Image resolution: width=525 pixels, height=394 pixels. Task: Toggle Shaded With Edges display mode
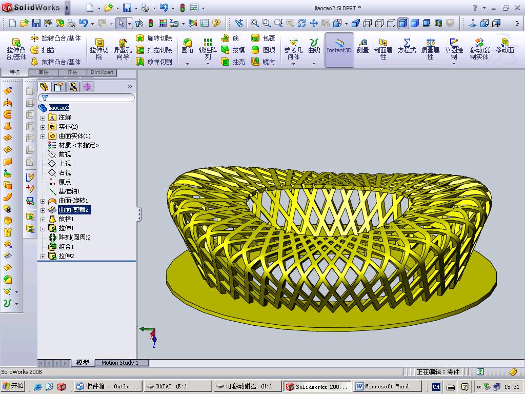tap(403, 23)
